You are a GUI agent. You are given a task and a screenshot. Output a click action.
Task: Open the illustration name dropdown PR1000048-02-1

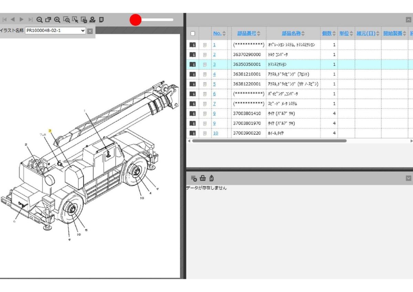tap(55, 31)
